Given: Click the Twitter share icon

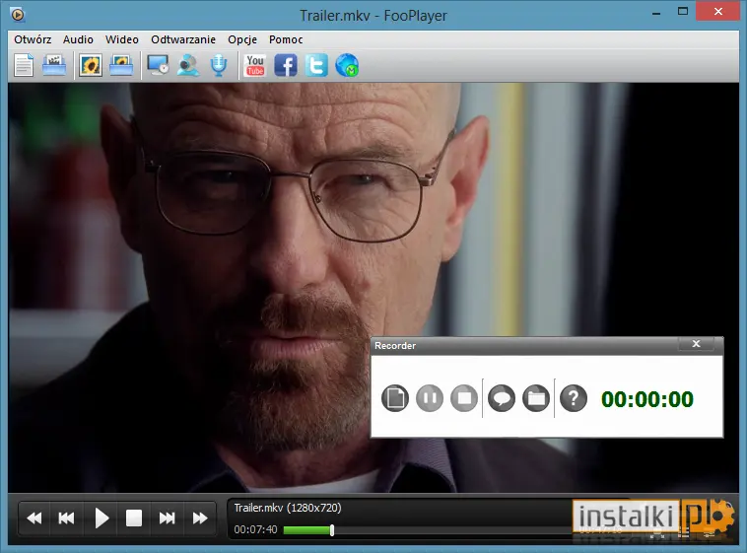Looking at the screenshot, I should point(316,65).
